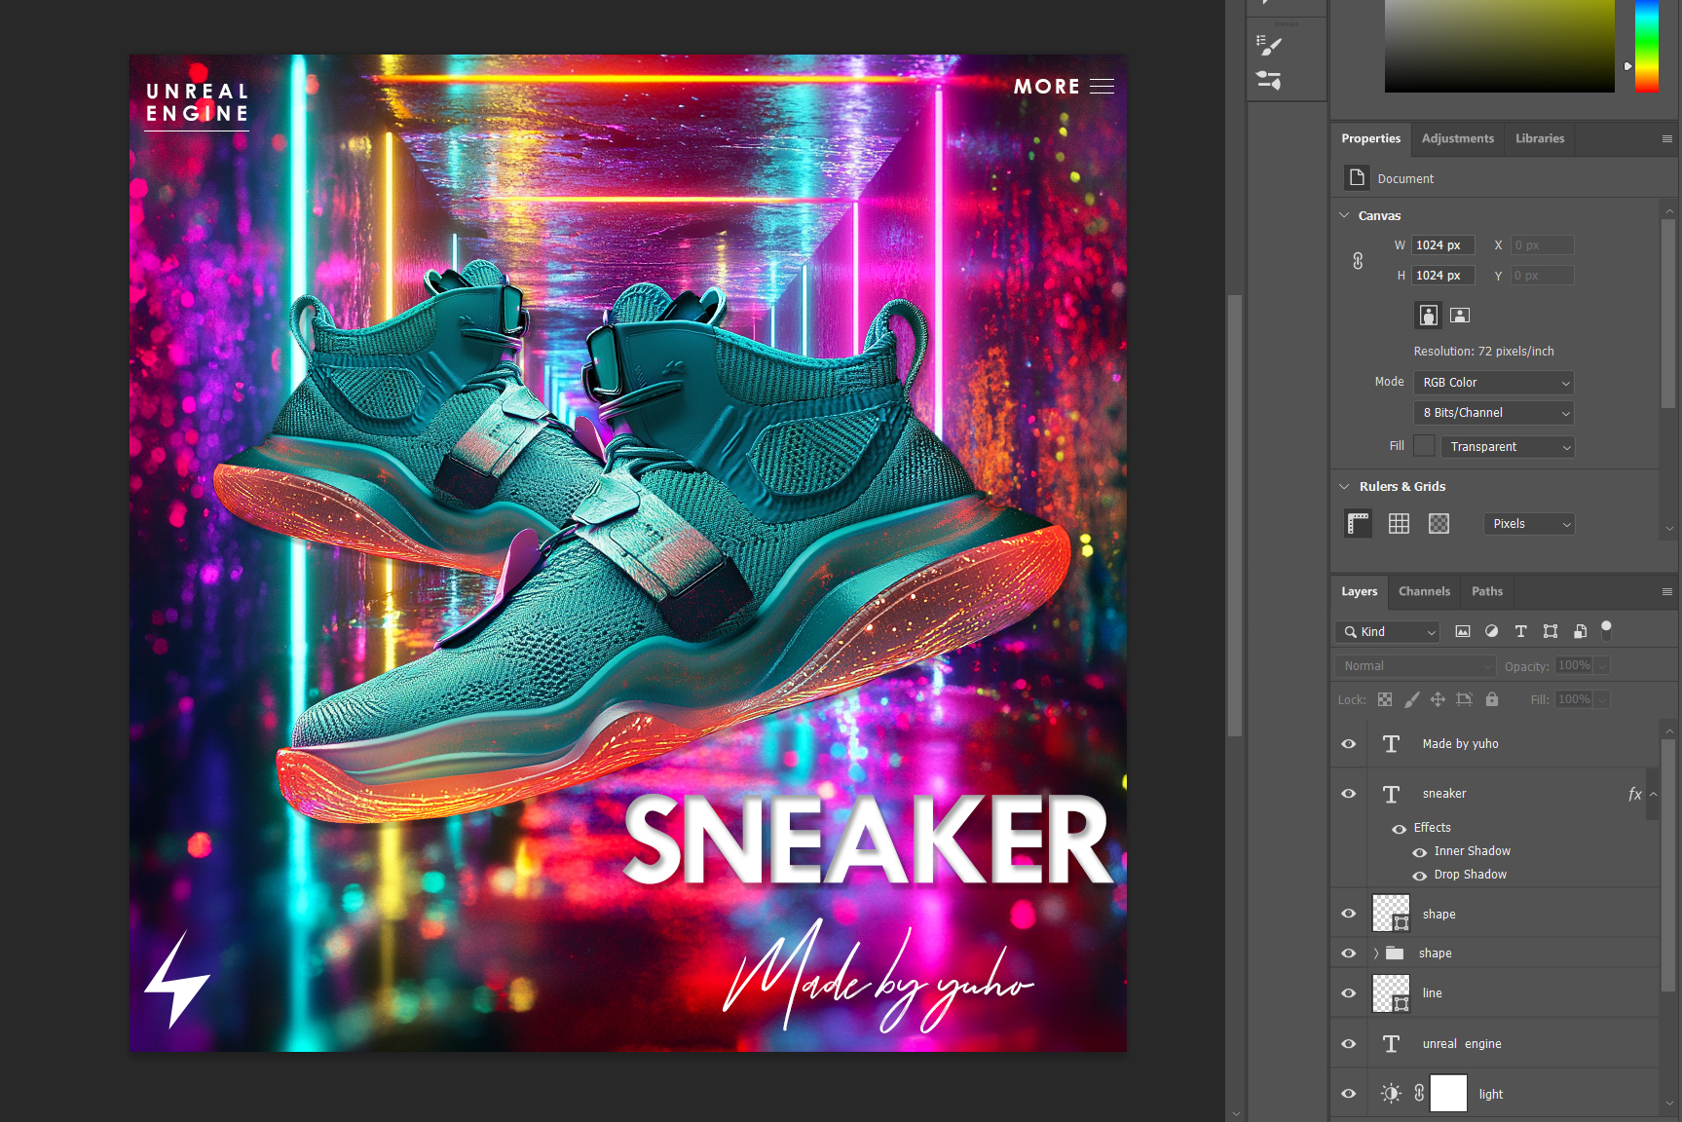Hide the upper shape layer with the thumbnail
Image resolution: width=1682 pixels, height=1122 pixels.
(1349, 914)
